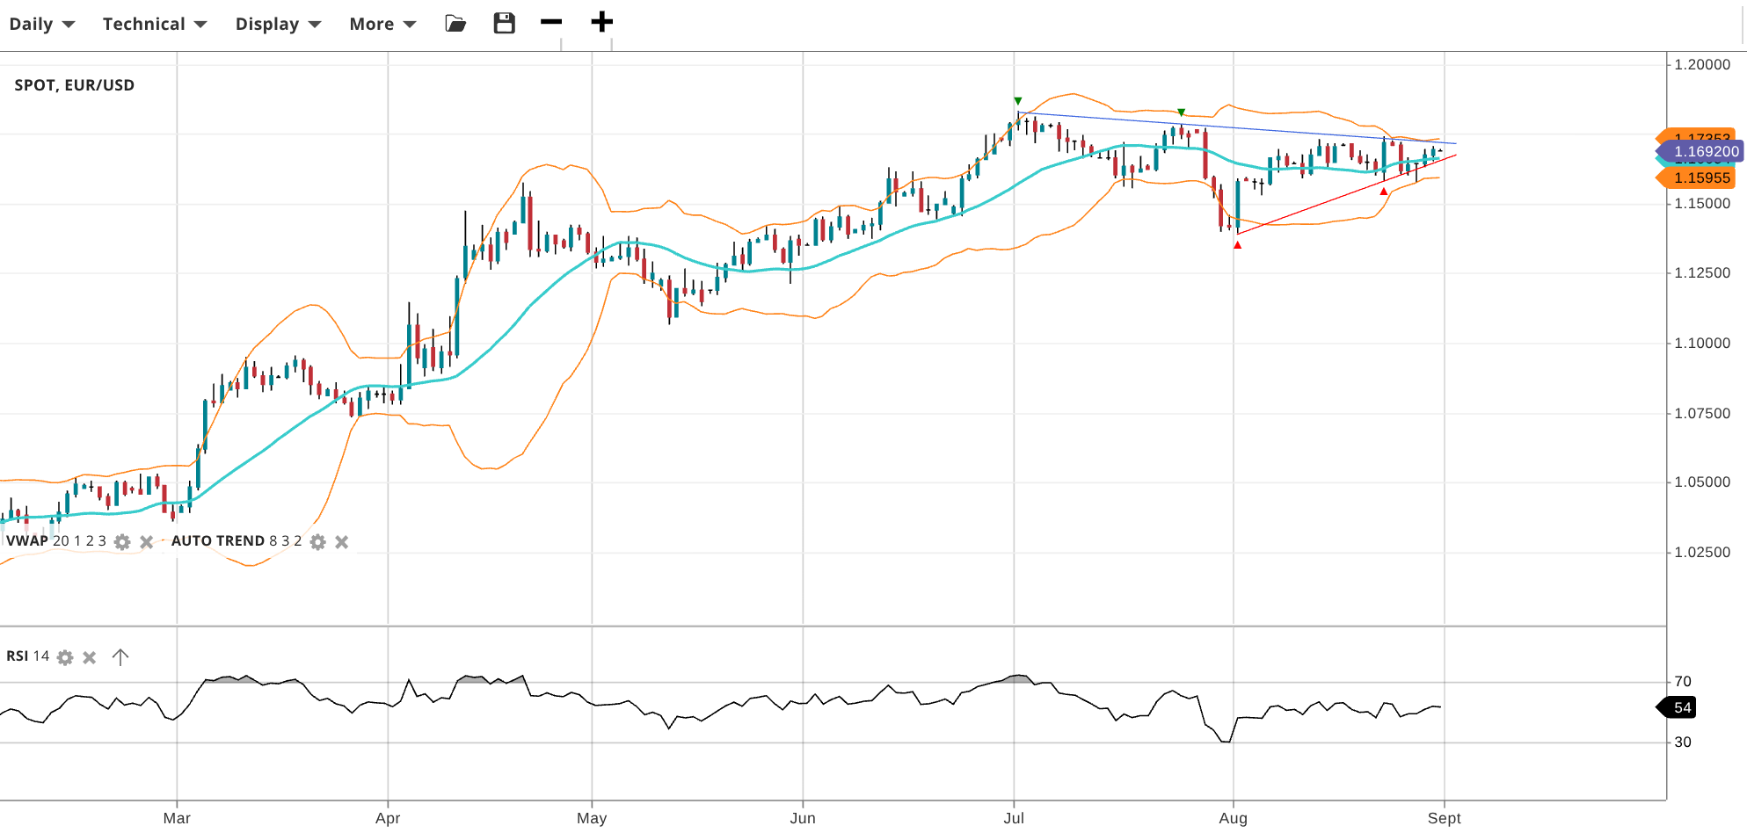Click the RSI value 54 label
Image resolution: width=1747 pixels, height=833 pixels.
[1681, 708]
